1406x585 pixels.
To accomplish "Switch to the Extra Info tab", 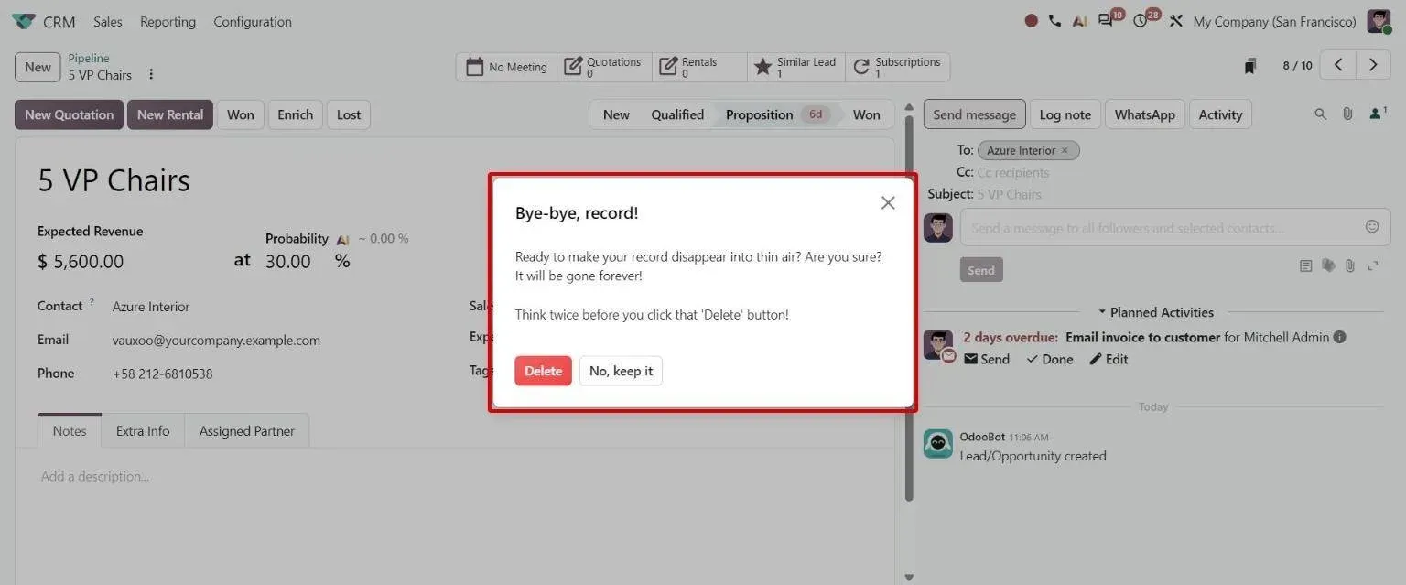I will click(x=143, y=430).
